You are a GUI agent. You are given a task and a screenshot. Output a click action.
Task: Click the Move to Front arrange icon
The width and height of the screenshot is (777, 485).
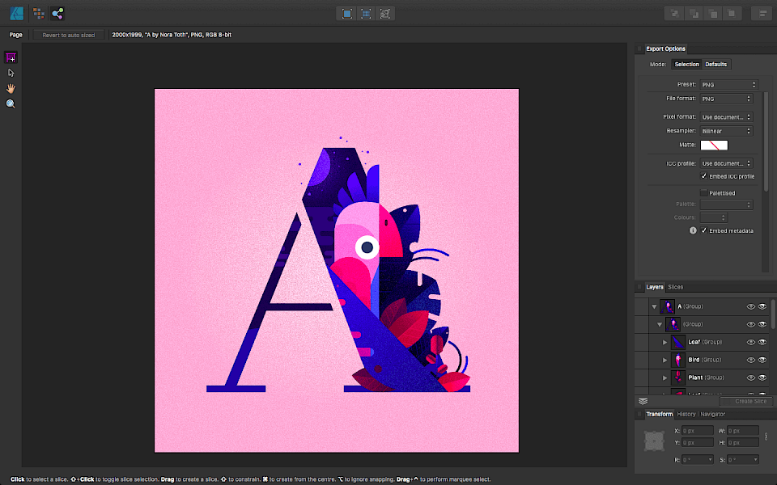[732, 14]
